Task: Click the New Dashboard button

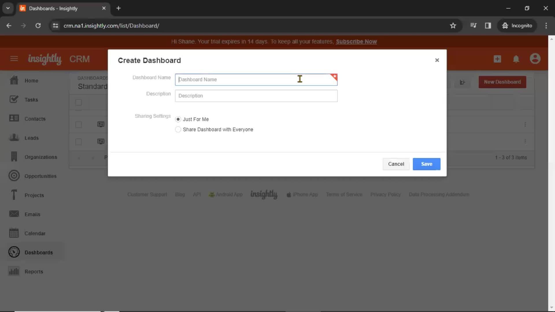Action: (502, 81)
